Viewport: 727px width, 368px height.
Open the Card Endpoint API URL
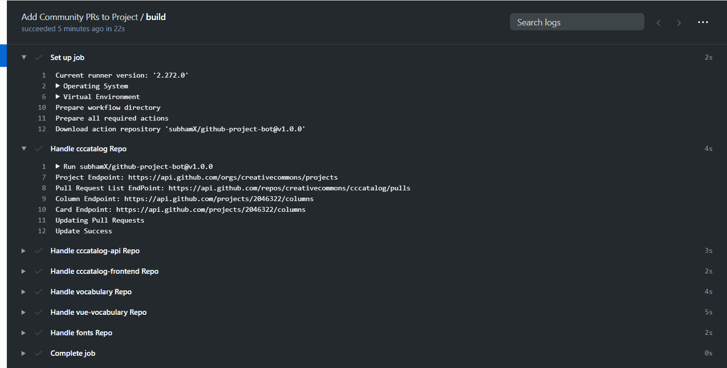(211, 209)
